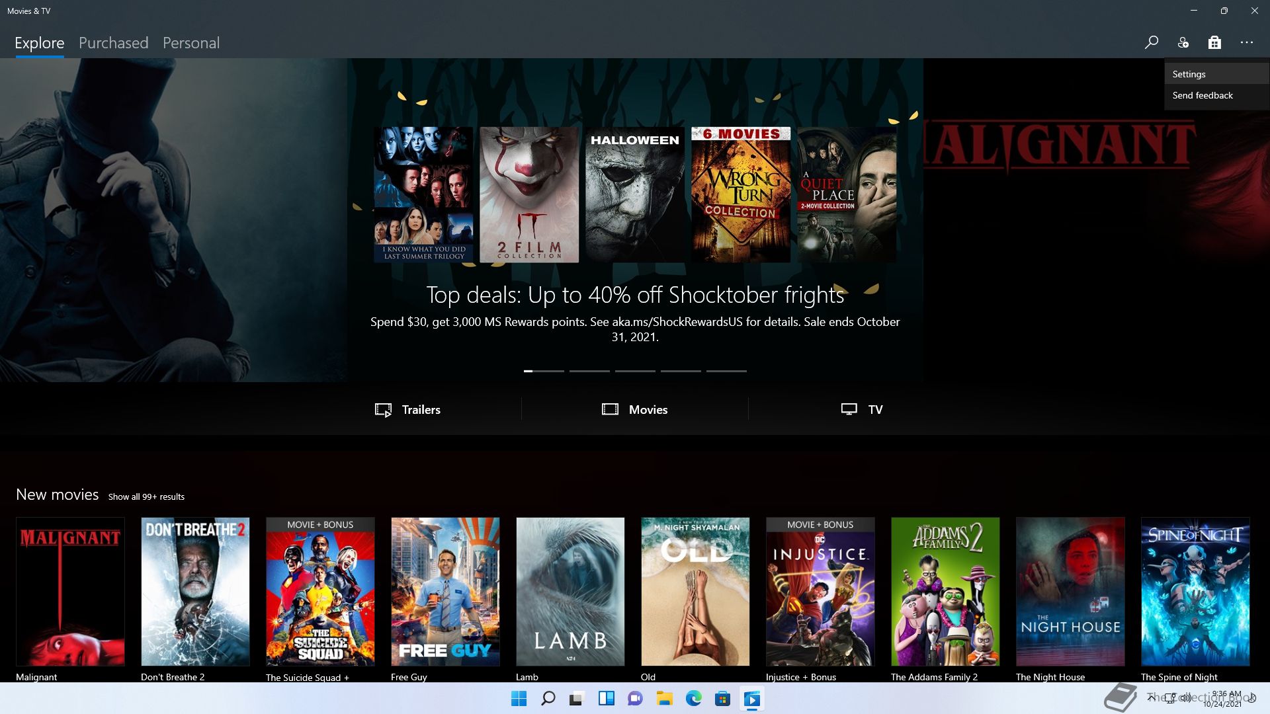The image size is (1270, 714).
Task: Click the Halloween cover in banner
Action: coord(635,194)
